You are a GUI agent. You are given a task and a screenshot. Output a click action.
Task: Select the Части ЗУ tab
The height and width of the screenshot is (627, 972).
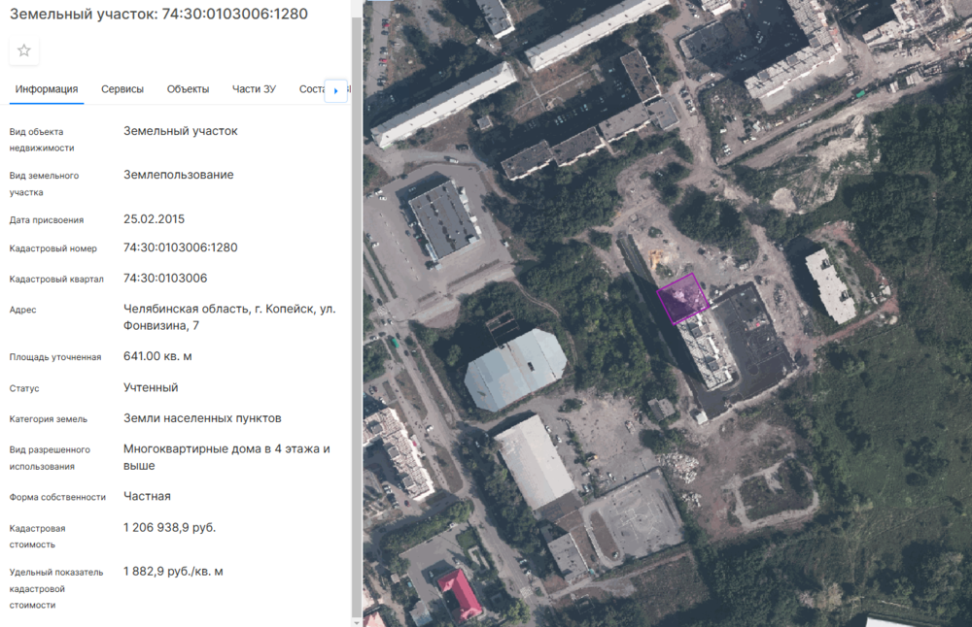254,89
